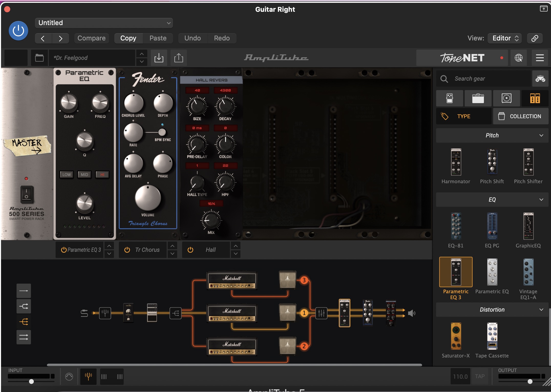This screenshot has width=551, height=392.
Task: Click the mixer node in signal chain
Action: (321, 313)
